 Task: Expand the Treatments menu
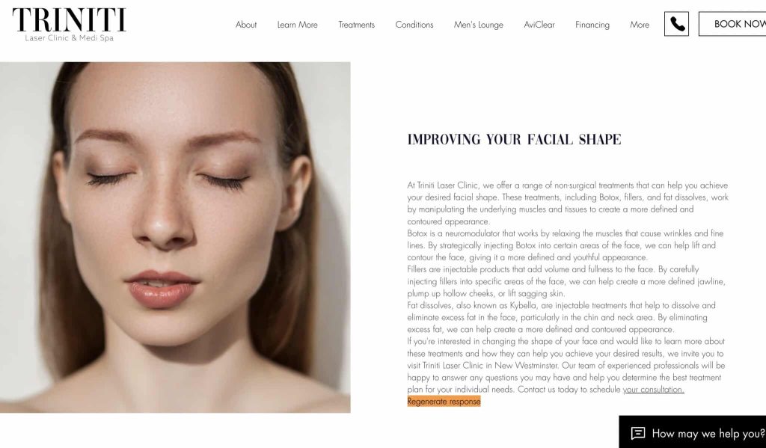356,25
